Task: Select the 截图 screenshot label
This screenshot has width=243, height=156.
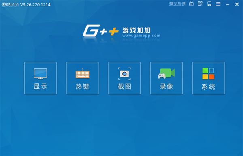Action: pos(124,87)
